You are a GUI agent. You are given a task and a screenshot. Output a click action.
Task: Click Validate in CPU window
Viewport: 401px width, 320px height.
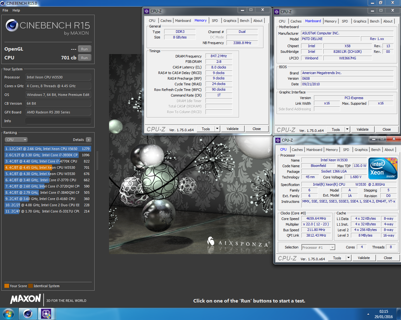[364, 258]
